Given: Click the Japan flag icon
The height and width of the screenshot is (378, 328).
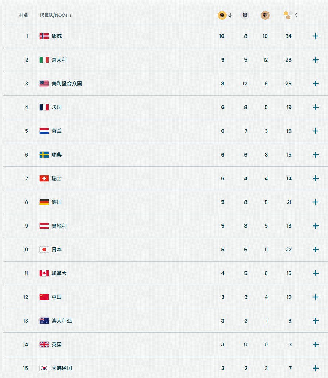Looking at the screenshot, I should click(x=44, y=250).
